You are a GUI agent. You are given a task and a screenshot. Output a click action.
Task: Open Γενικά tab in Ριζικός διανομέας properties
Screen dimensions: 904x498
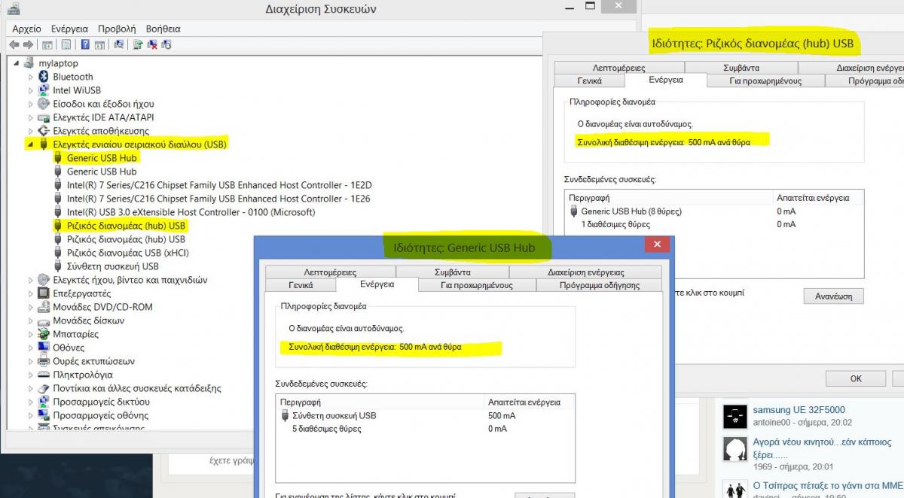point(589,80)
